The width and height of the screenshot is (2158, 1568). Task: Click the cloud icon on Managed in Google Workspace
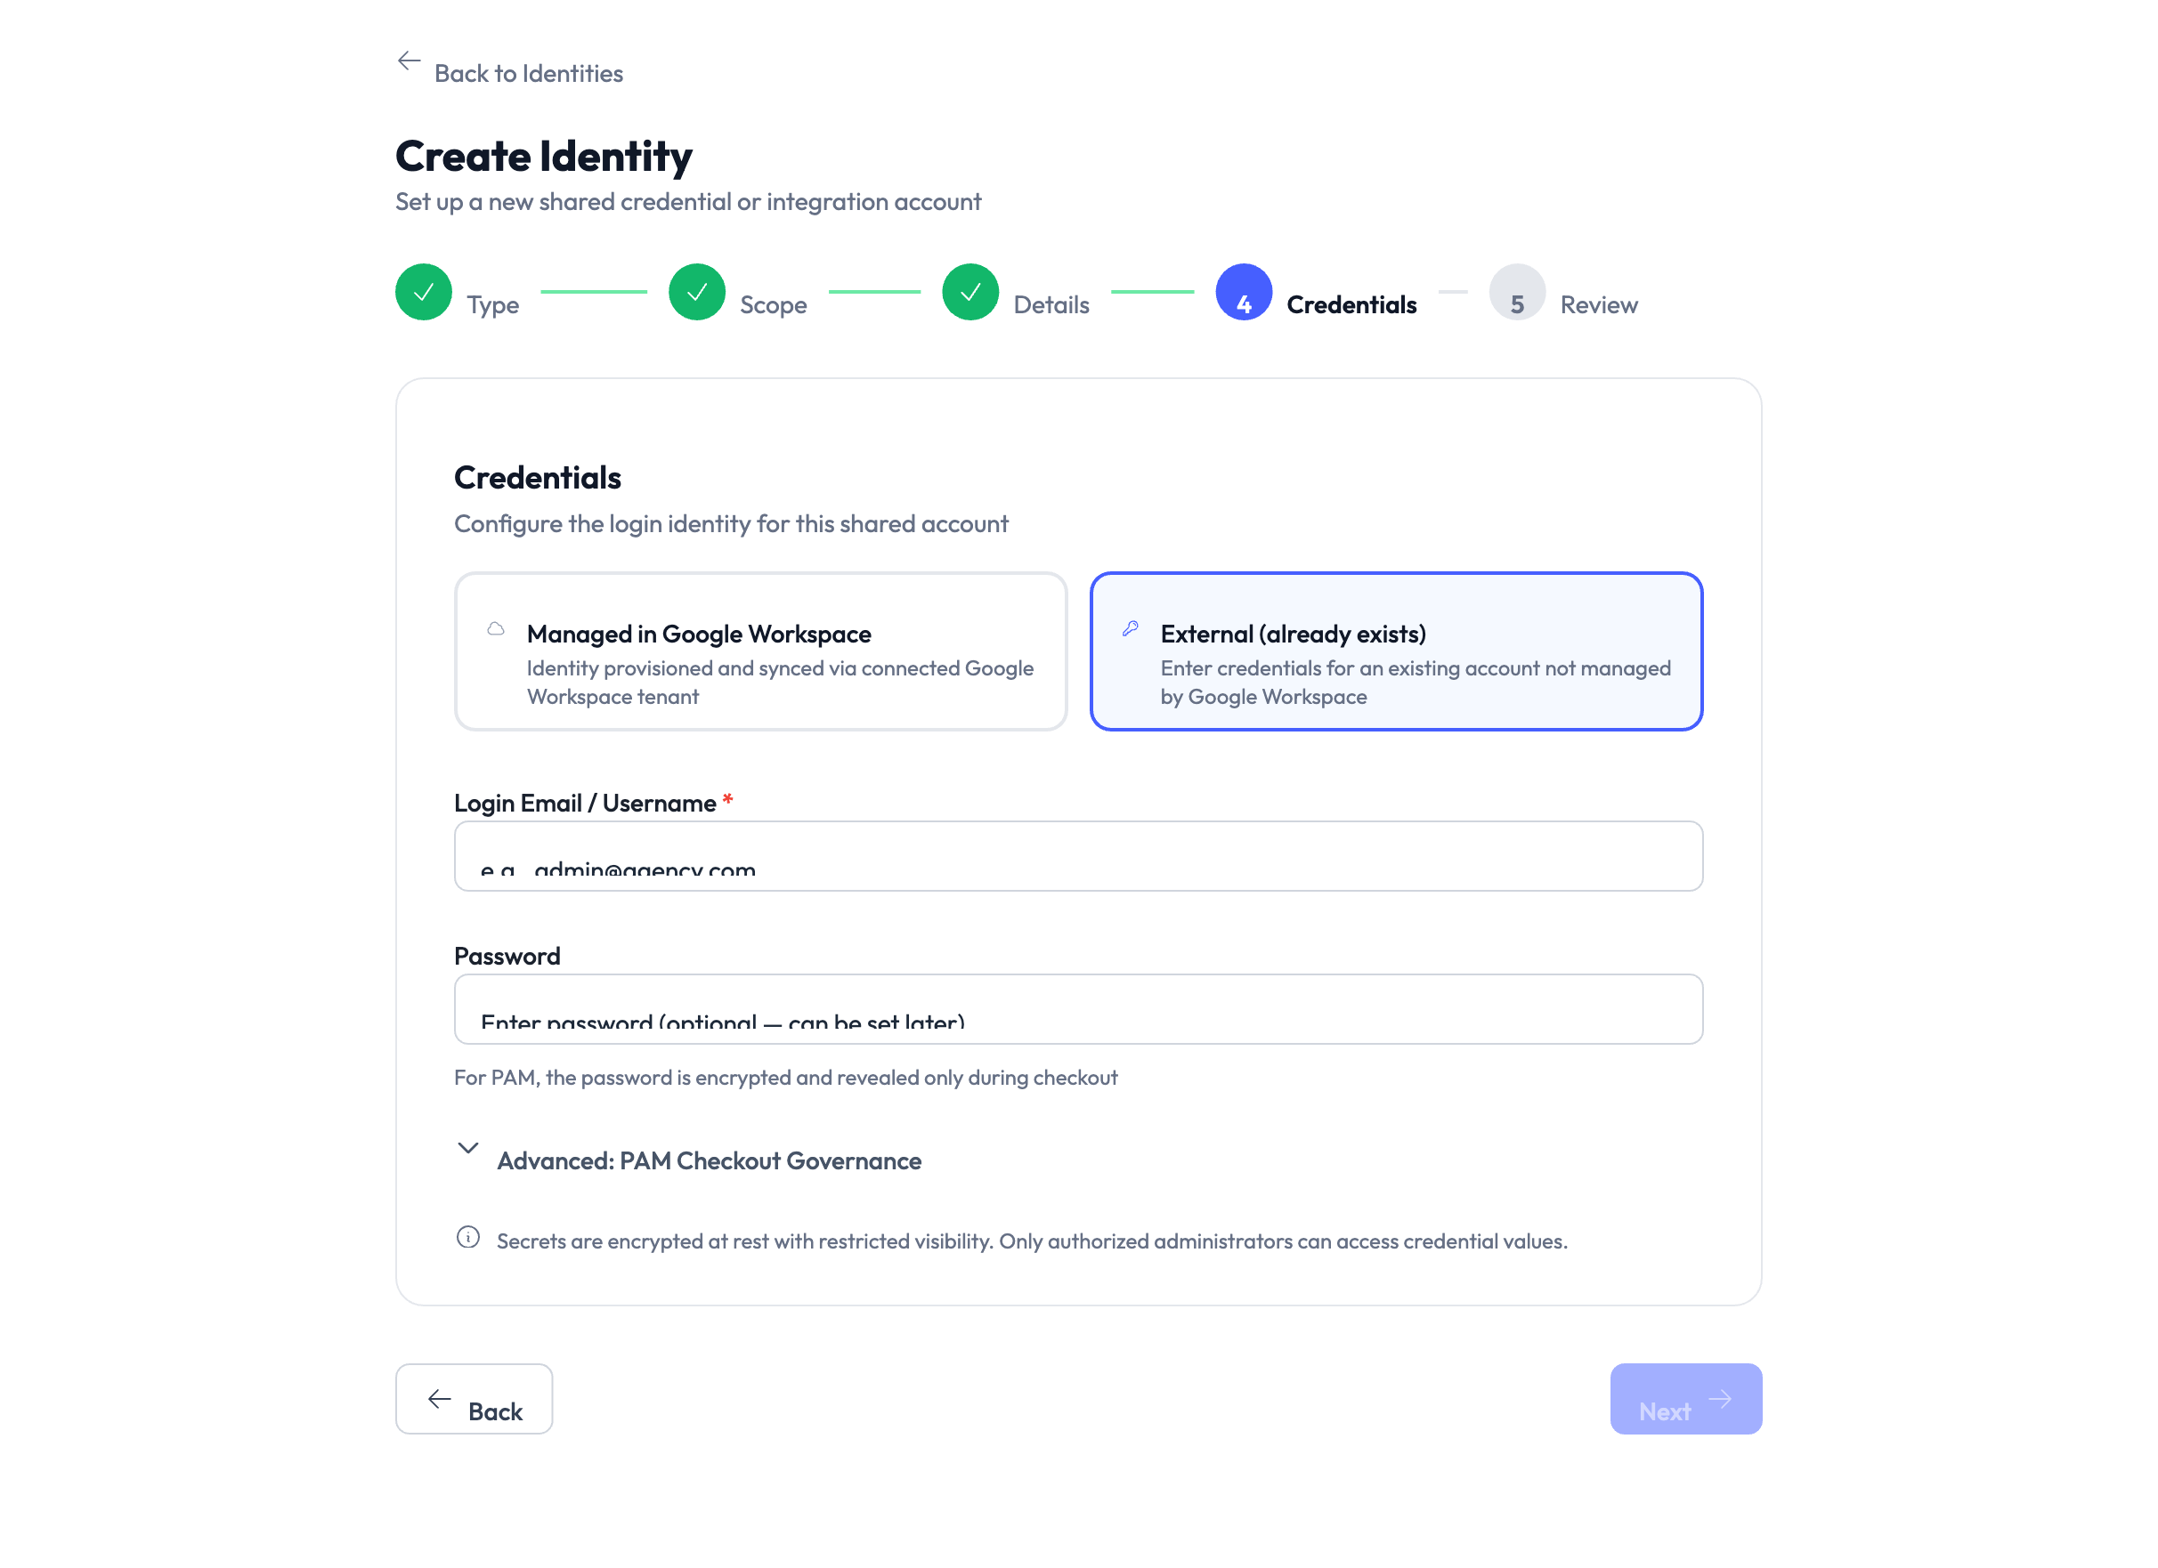point(496,628)
